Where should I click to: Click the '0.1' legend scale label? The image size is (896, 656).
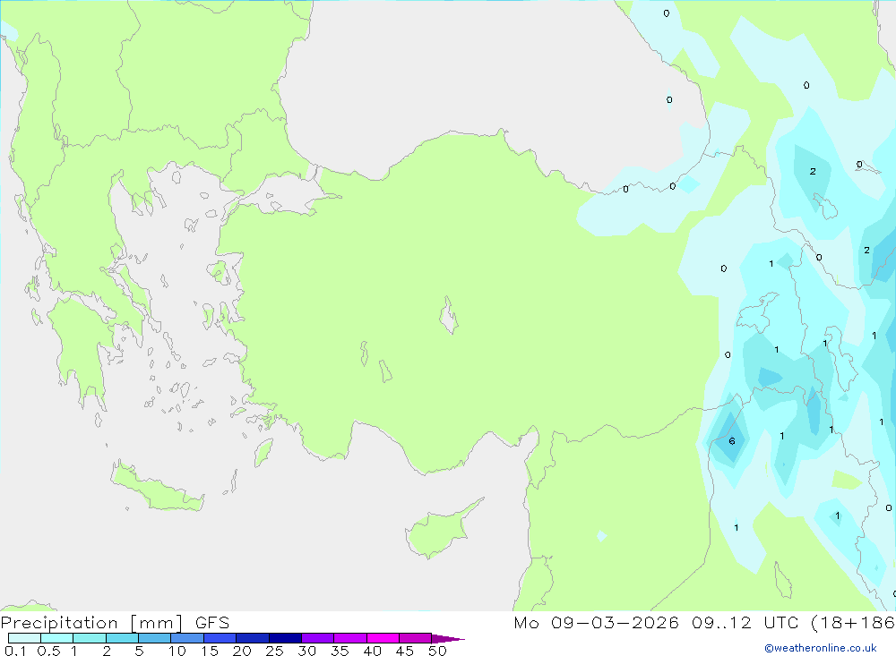coord(15,651)
